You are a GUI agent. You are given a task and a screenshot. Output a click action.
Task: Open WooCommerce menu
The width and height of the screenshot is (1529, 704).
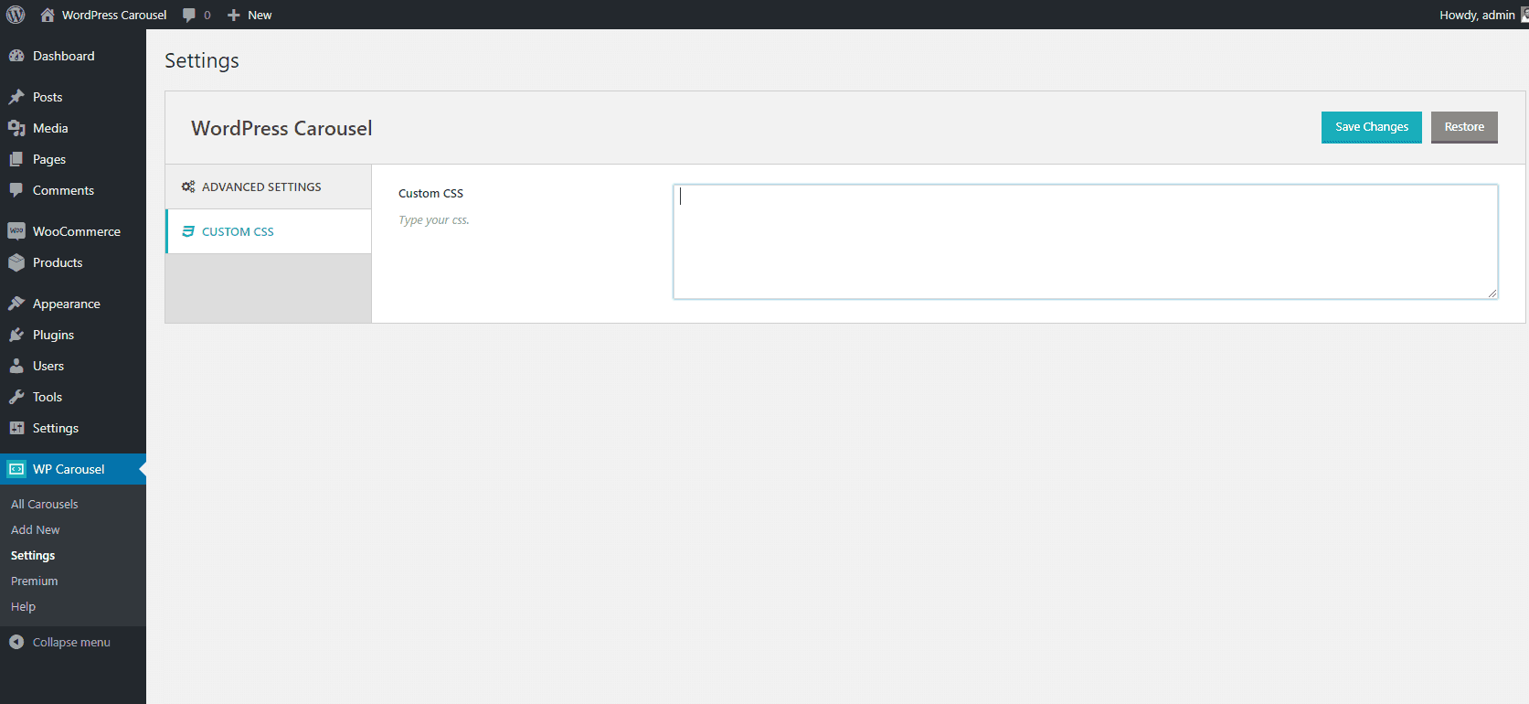tap(73, 231)
